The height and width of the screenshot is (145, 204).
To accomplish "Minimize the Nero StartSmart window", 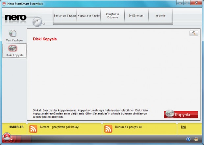I will 180,3.
